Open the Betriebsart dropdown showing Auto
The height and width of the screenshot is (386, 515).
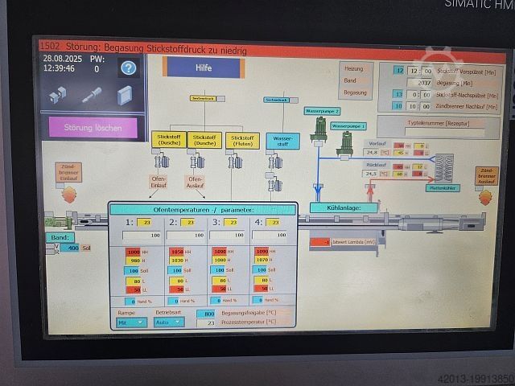(x=168, y=322)
